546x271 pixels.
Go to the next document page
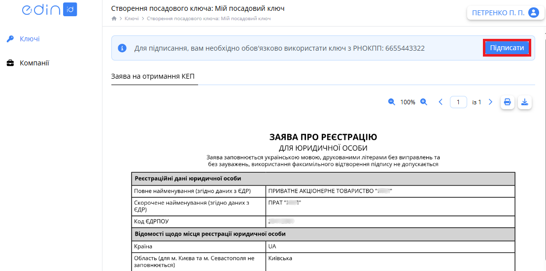coord(490,102)
